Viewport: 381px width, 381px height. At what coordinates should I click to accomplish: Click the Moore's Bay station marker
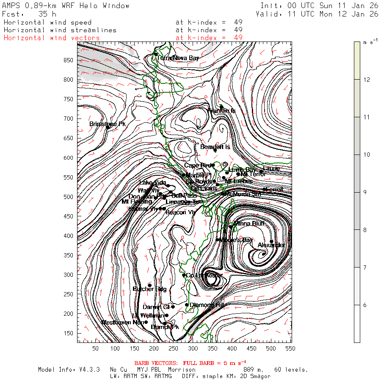coord(218,240)
